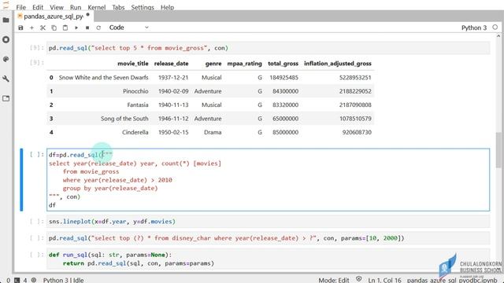Image resolution: width=504 pixels, height=283 pixels.
Task: Paste cell from clipboard icon
Action: click(x=65, y=28)
